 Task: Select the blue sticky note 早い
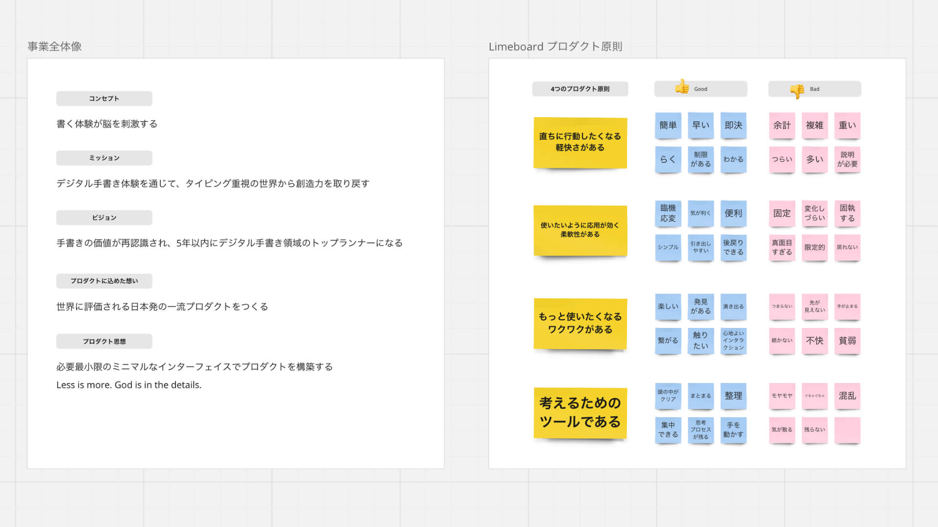click(701, 125)
